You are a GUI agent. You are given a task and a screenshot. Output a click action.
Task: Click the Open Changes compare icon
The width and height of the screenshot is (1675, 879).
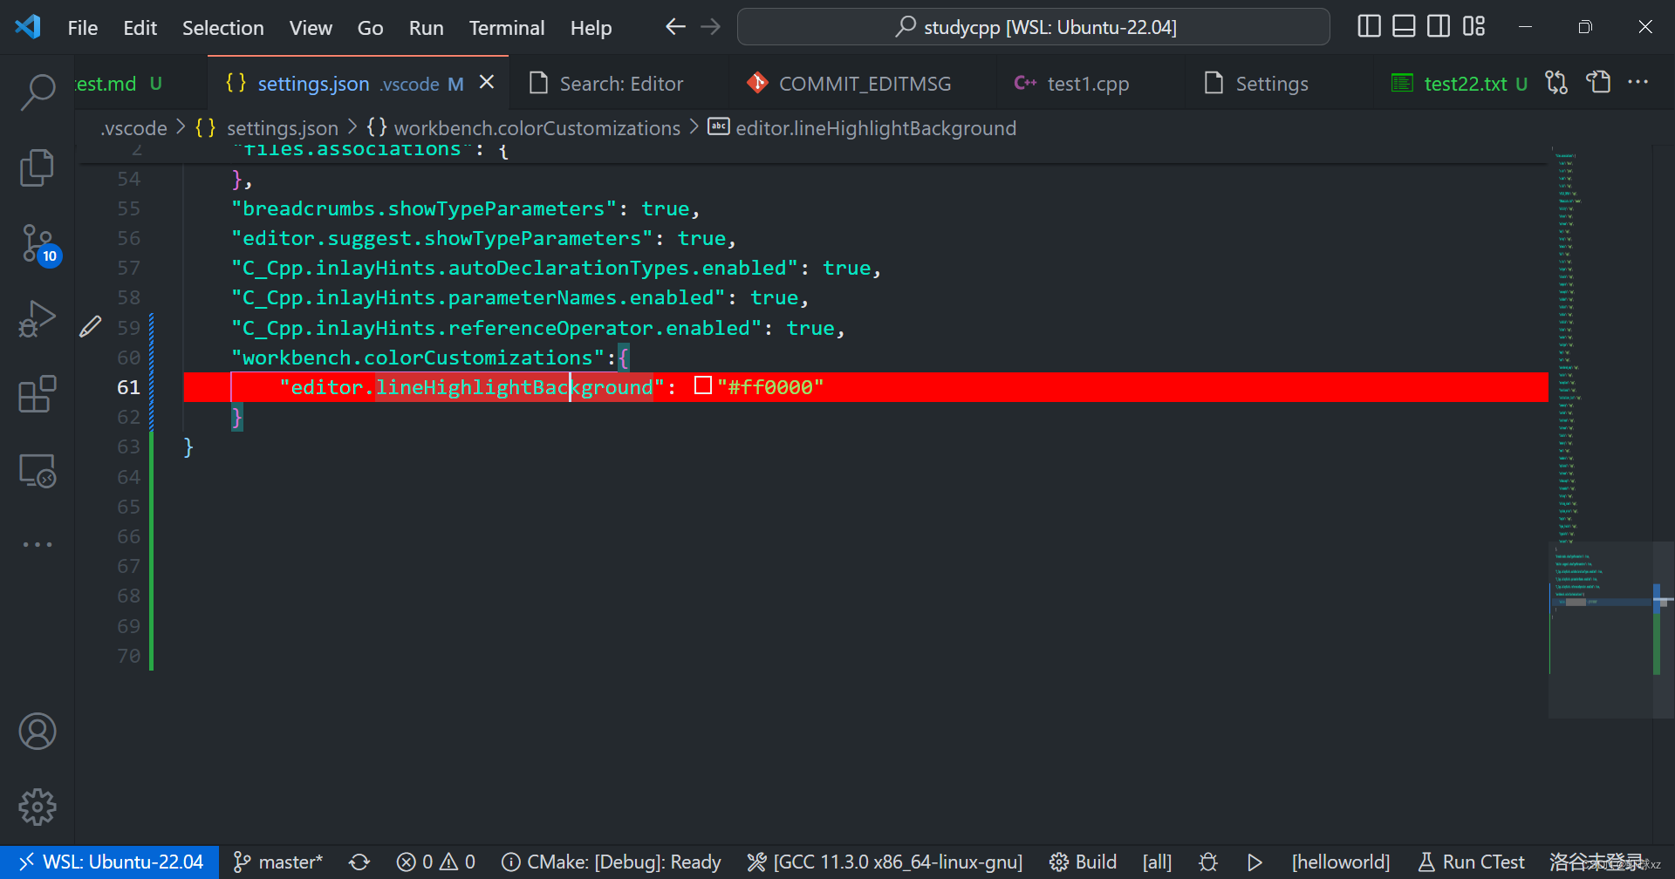click(1556, 83)
